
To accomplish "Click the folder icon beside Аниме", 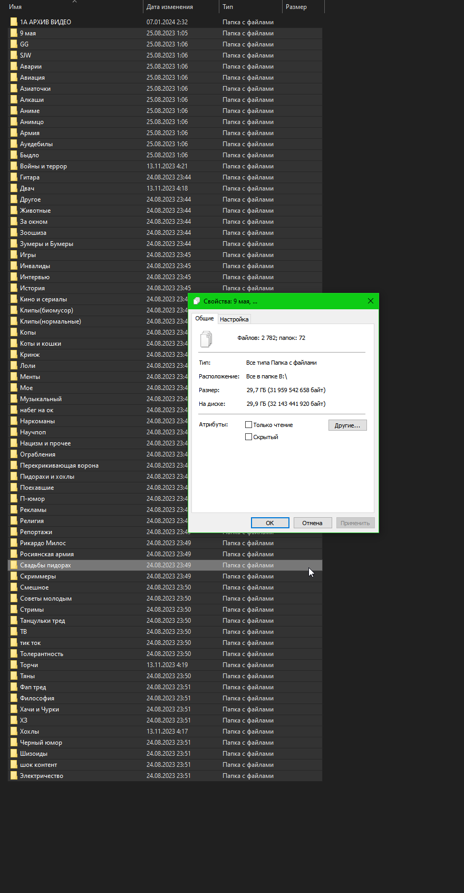I will pyautogui.click(x=14, y=111).
